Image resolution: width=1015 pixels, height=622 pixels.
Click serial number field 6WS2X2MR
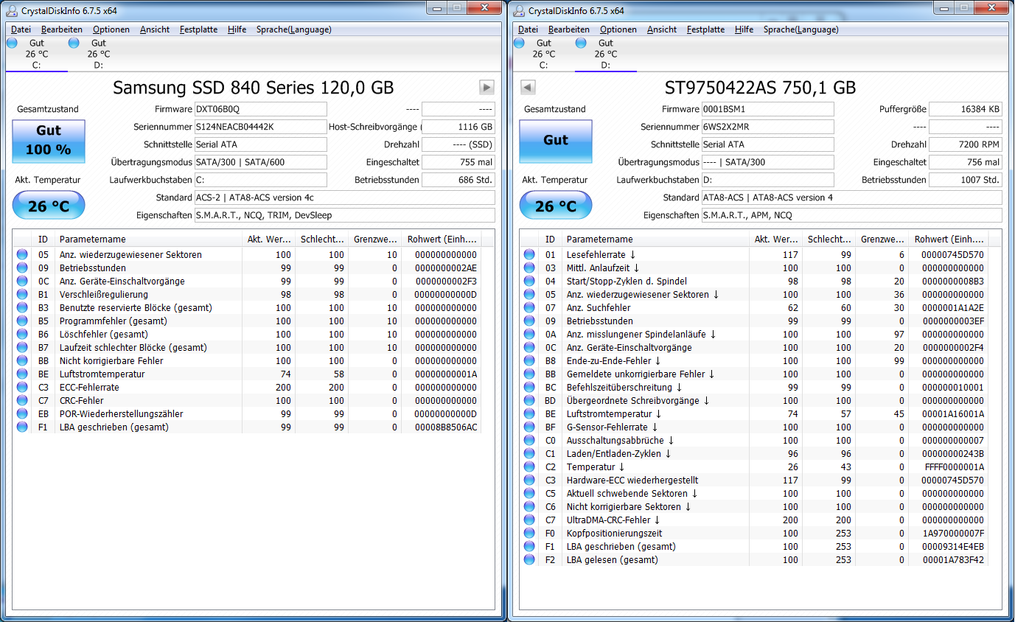(x=767, y=127)
